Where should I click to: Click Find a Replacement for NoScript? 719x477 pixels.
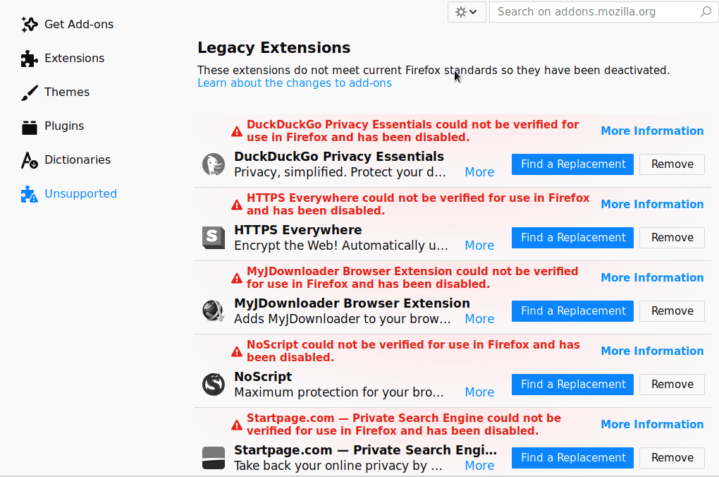(x=572, y=384)
